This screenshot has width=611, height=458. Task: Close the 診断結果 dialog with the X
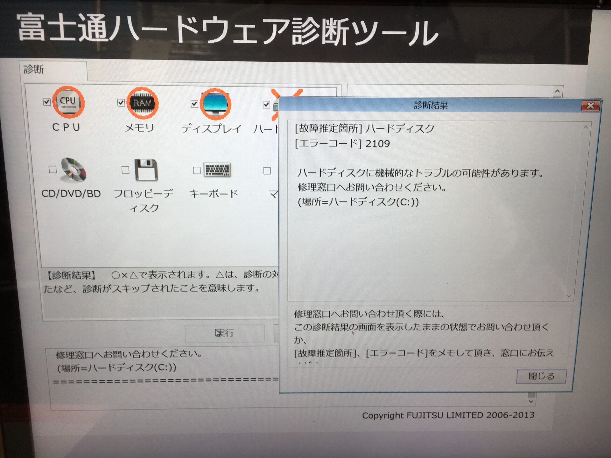click(590, 106)
